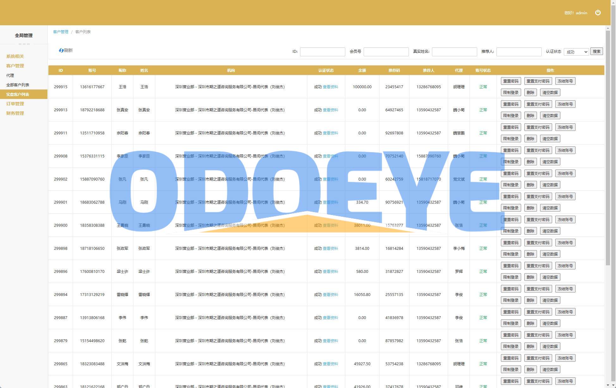
Task: Click the ID column header
Action: coord(60,70)
